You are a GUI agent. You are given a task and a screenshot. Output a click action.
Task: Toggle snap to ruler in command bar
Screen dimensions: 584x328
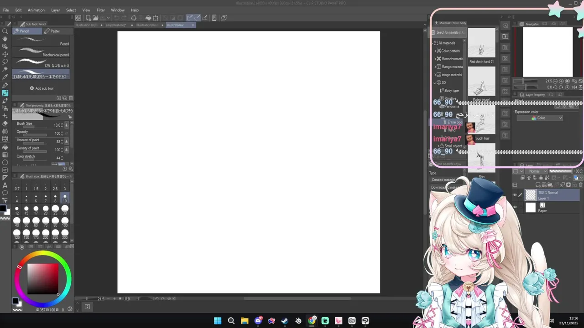(x=189, y=18)
